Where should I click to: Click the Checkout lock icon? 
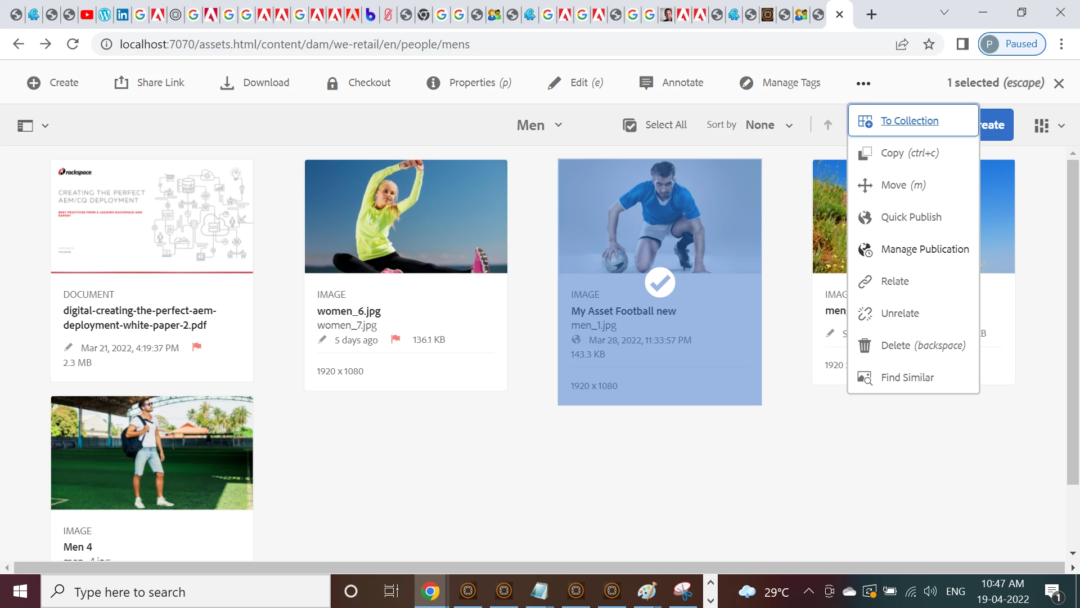pos(332,83)
